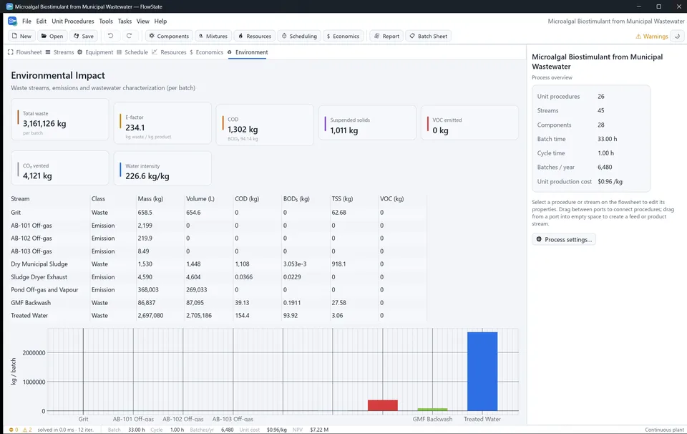Select the Environment tab
The image size is (687, 434).
click(x=248, y=52)
